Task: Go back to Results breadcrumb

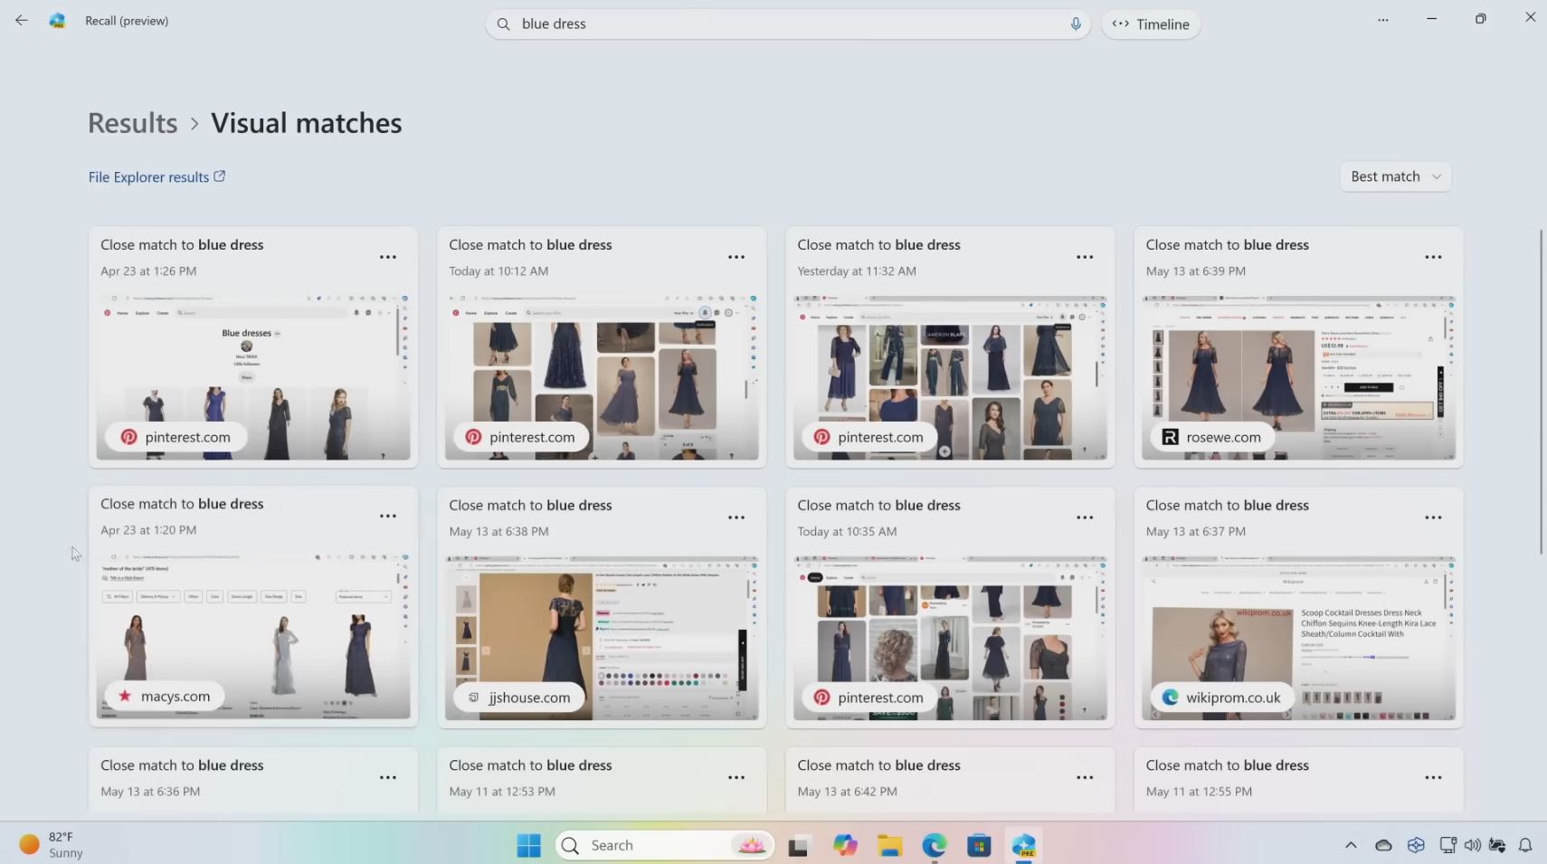Action: point(132,123)
